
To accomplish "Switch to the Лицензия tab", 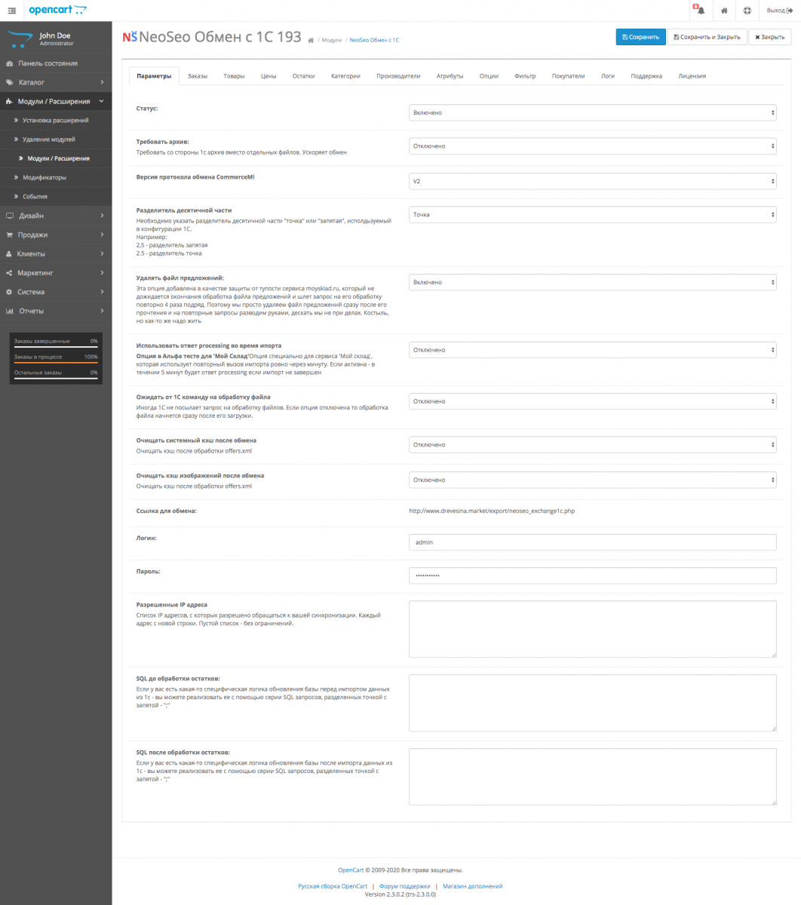I will (692, 76).
